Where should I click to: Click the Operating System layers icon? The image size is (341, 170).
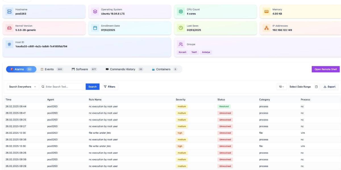click(x=95, y=12)
